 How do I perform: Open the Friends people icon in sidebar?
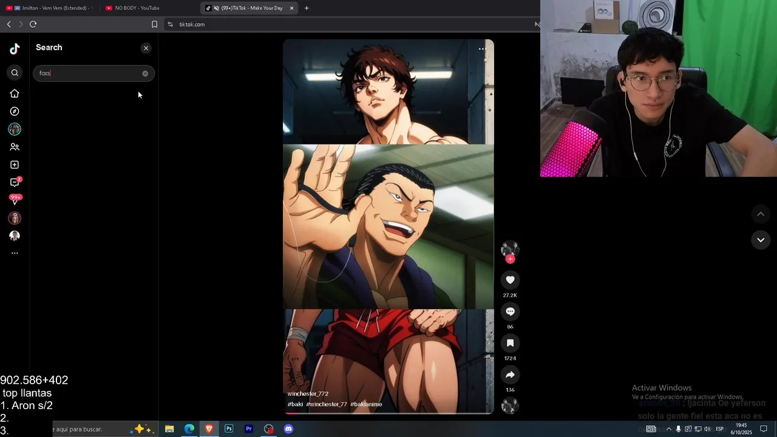click(x=15, y=147)
